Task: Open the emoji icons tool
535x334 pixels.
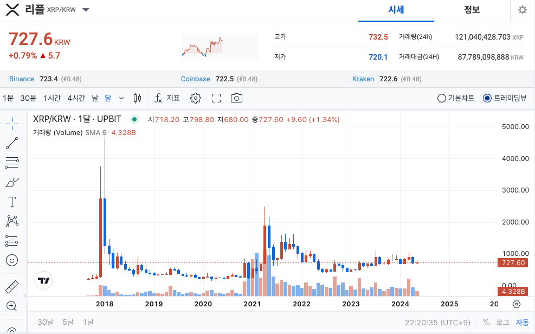Action: 12,260
